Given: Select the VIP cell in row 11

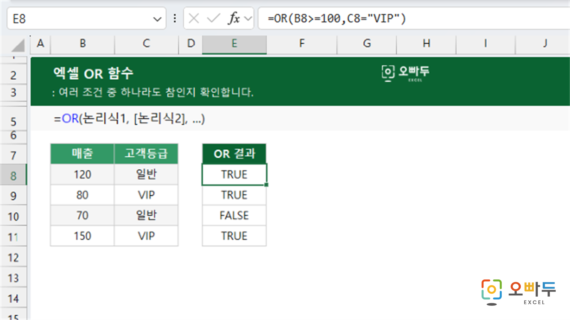Looking at the screenshot, I should pyautogui.click(x=146, y=236).
